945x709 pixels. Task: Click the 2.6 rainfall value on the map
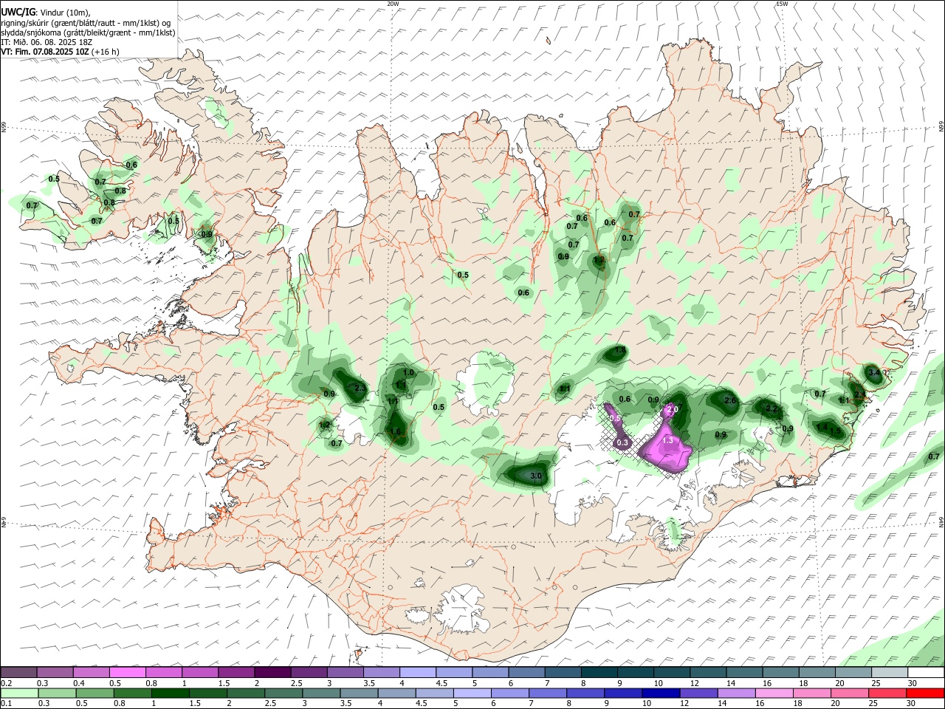(730, 400)
